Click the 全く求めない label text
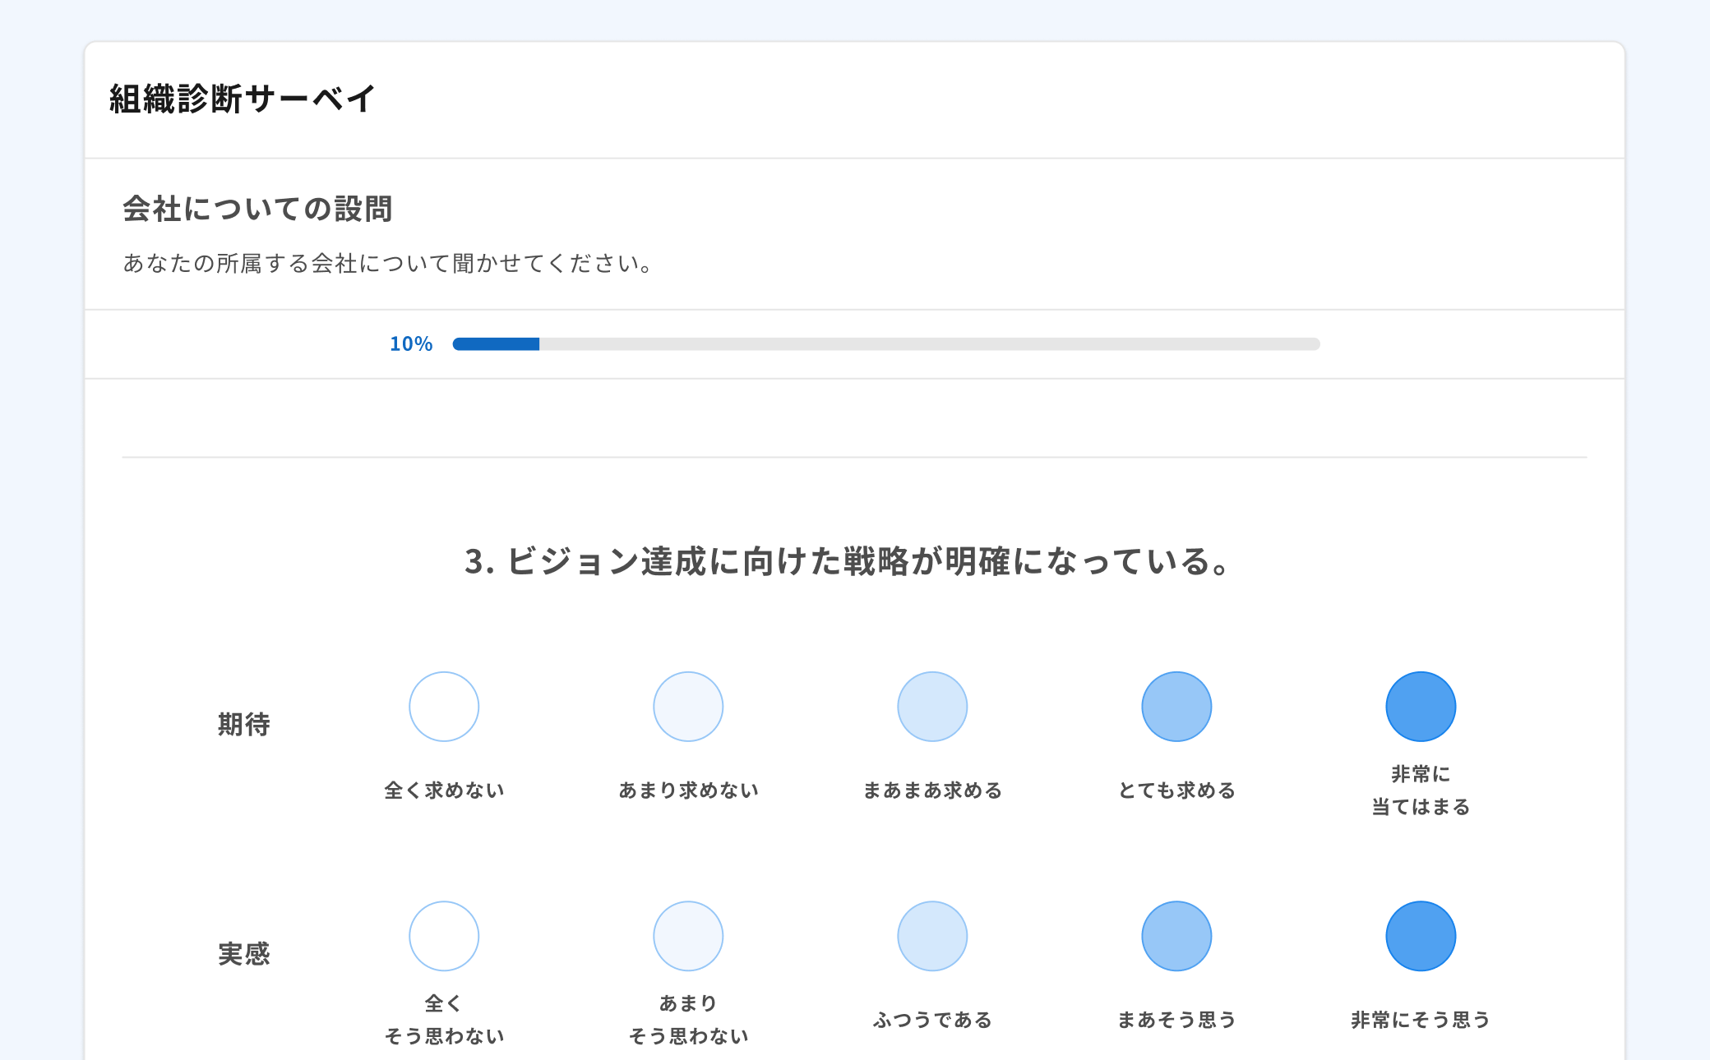Screen dimensions: 1710x1060 pyautogui.click(x=444, y=790)
